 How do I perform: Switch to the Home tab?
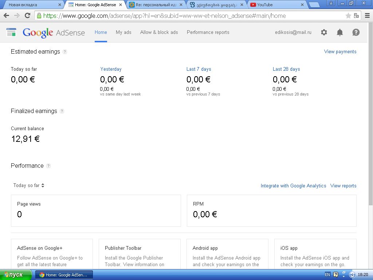[x=101, y=32]
